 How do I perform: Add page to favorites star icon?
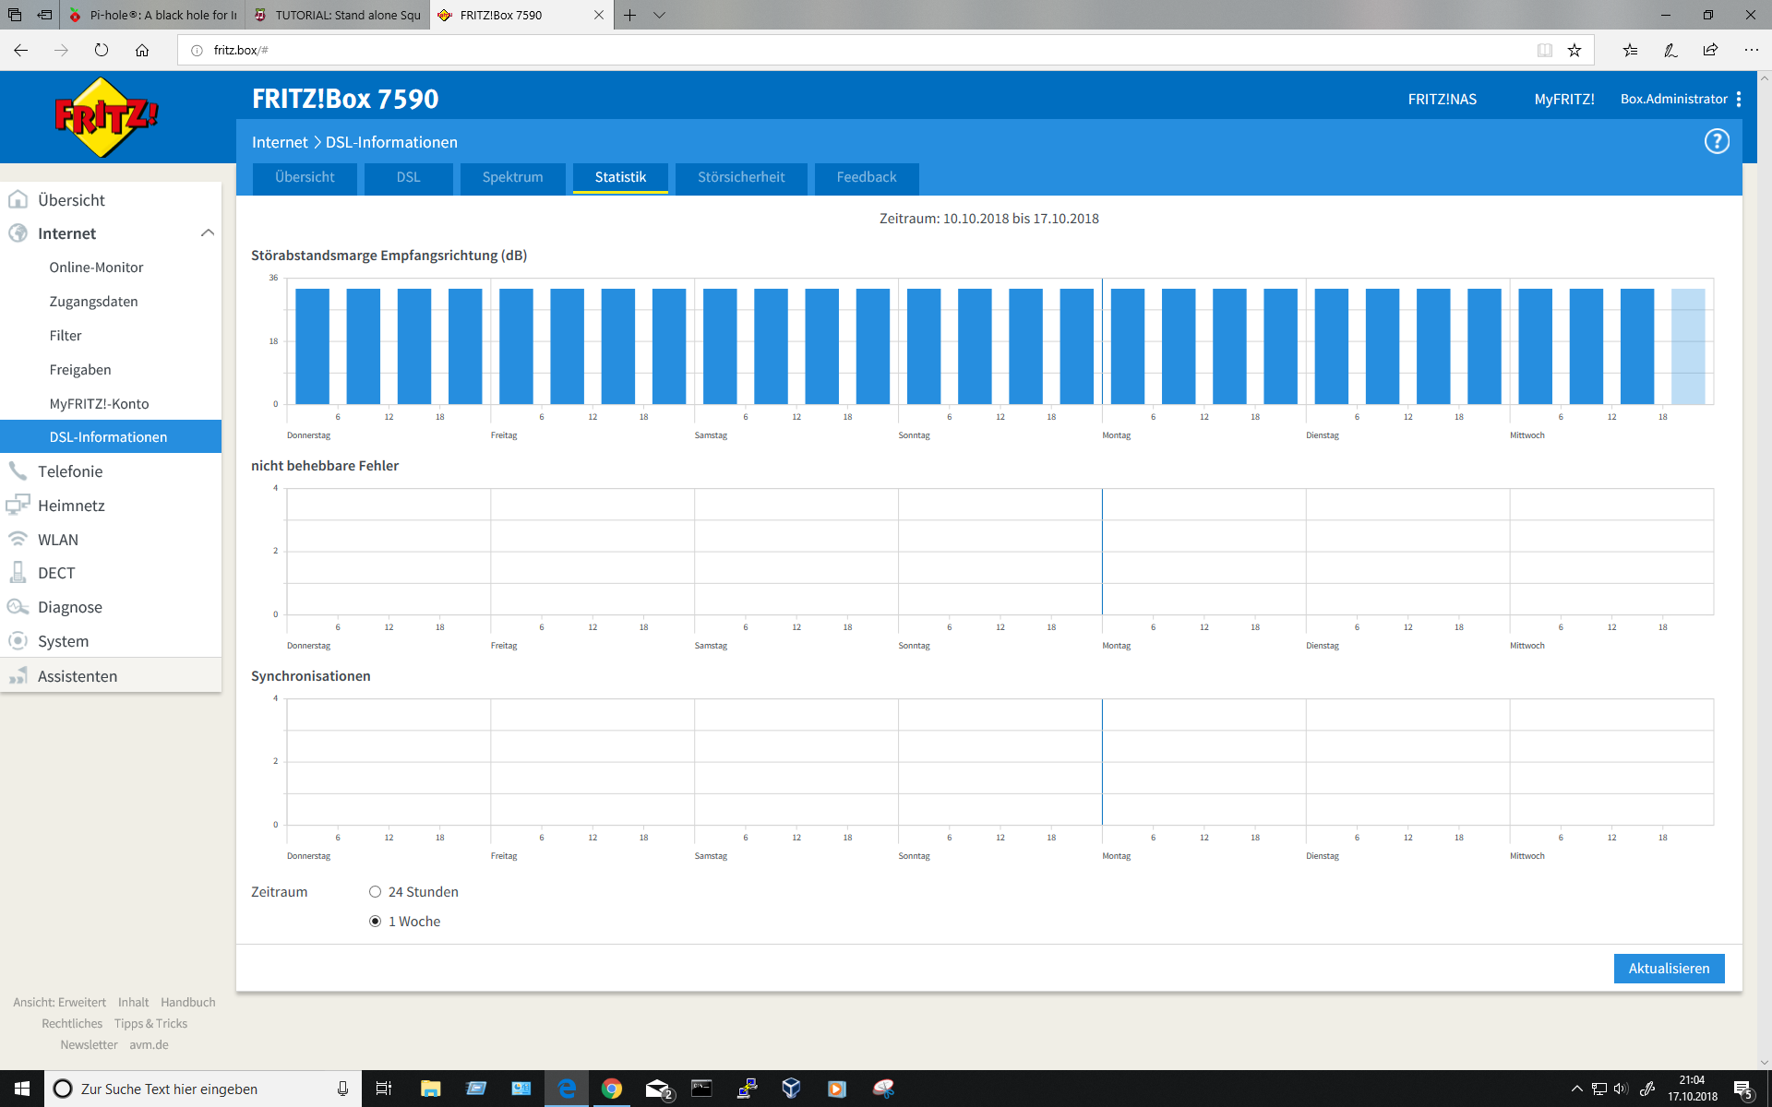(1574, 50)
